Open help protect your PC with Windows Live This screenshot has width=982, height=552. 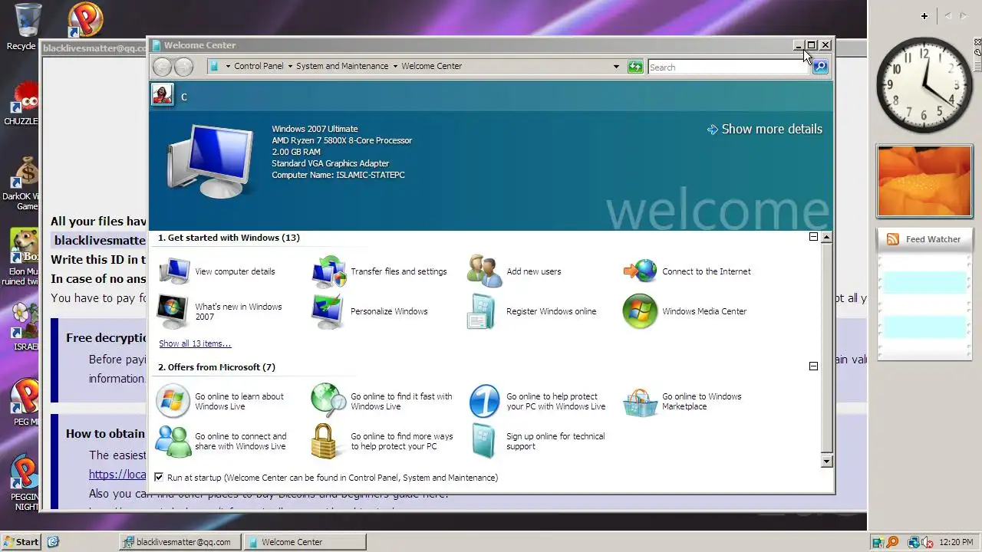[538, 401]
